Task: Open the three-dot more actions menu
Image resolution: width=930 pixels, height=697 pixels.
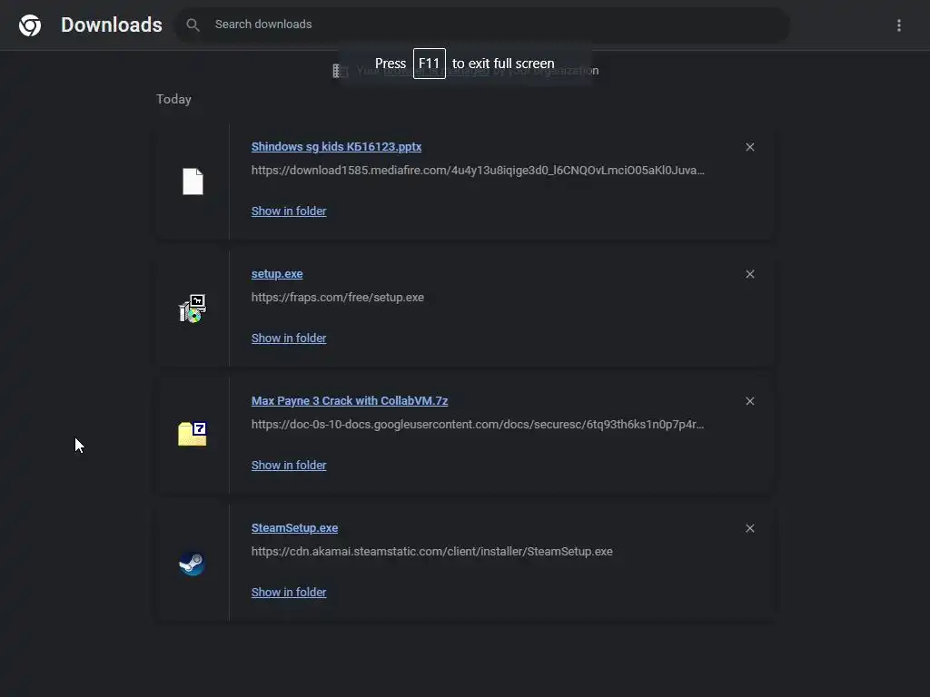Action: pyautogui.click(x=898, y=25)
